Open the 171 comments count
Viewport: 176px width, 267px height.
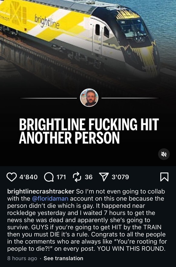(x=61, y=177)
